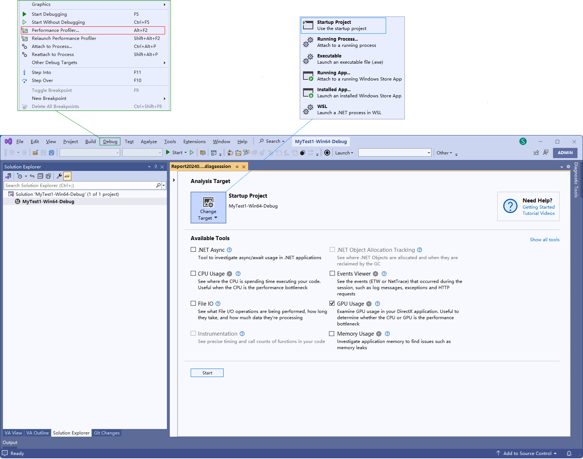Choose Attach to Process menu entry
Image resolution: width=583 pixels, height=459 pixels.
pos(93,46)
